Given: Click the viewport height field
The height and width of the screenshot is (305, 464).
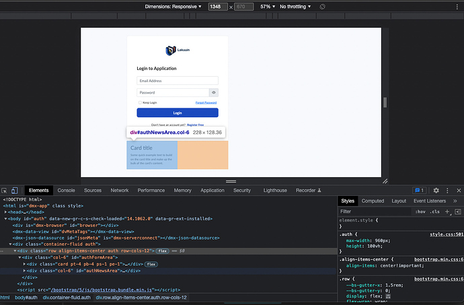Looking at the screenshot, I should (244, 7).
